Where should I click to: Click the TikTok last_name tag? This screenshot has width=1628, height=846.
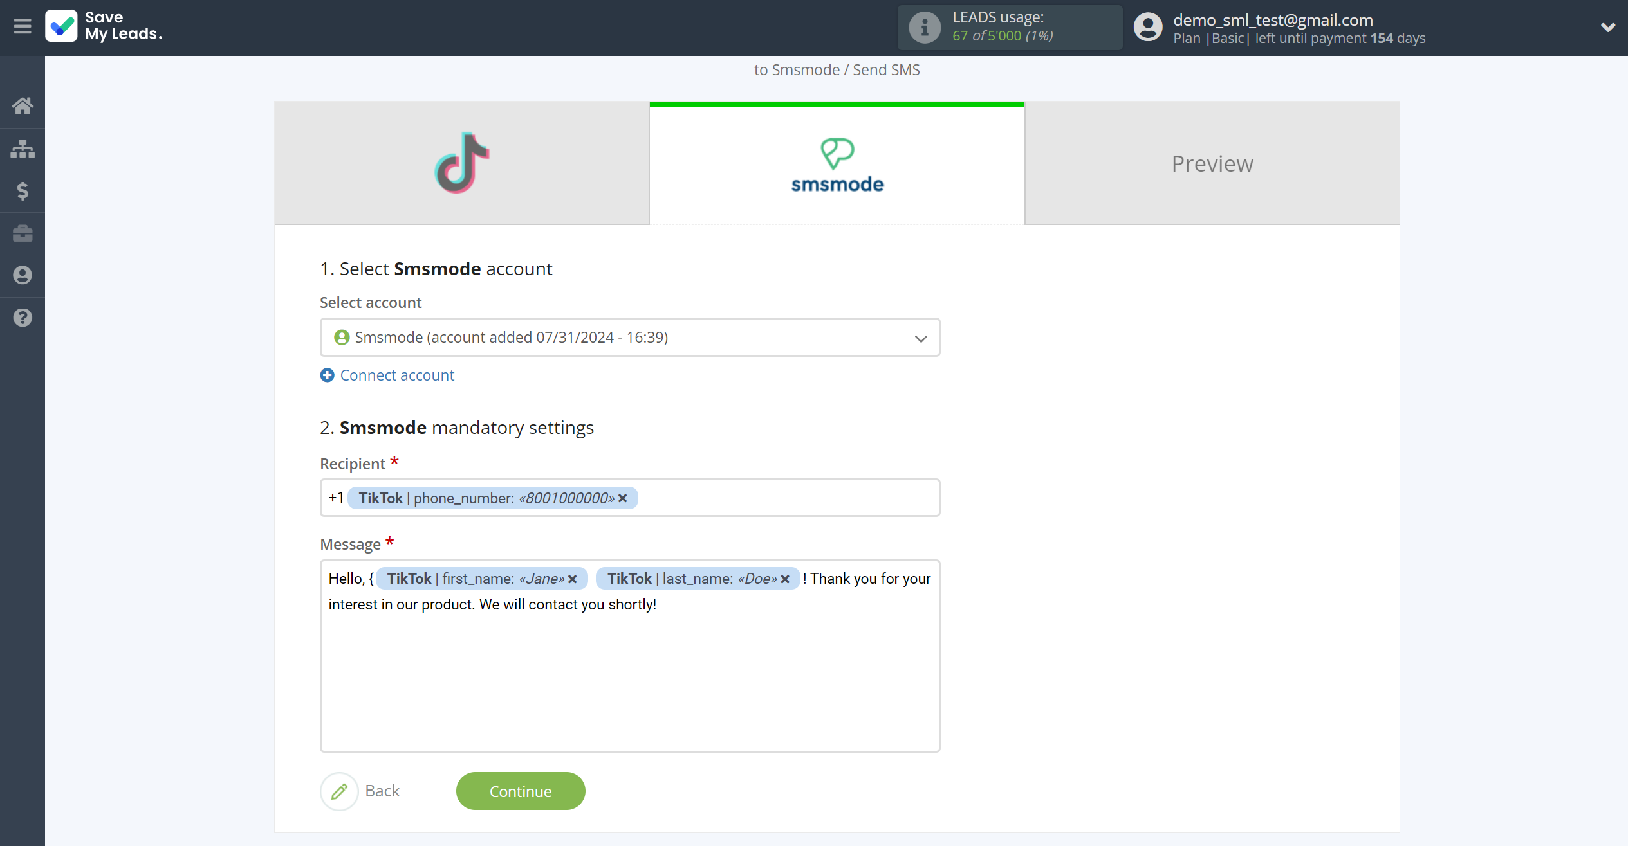[698, 579]
